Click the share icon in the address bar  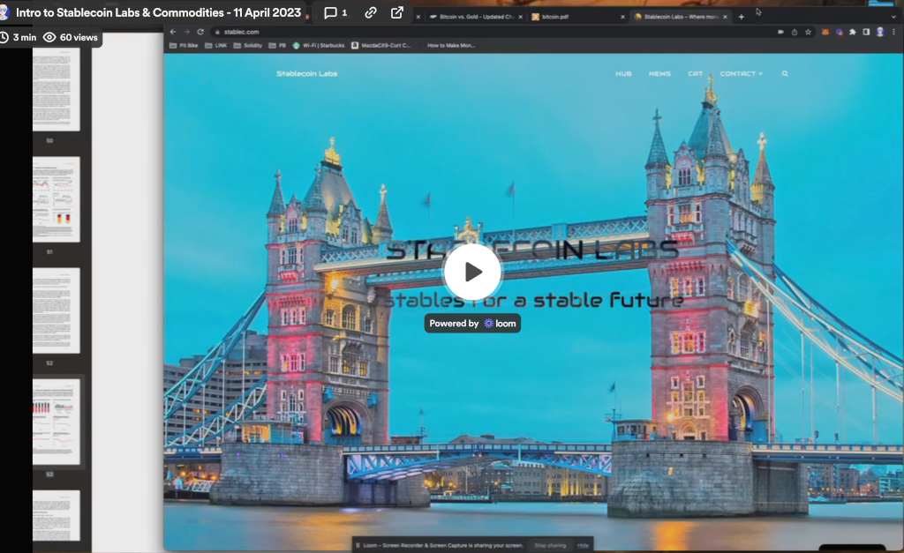pyautogui.click(x=795, y=33)
